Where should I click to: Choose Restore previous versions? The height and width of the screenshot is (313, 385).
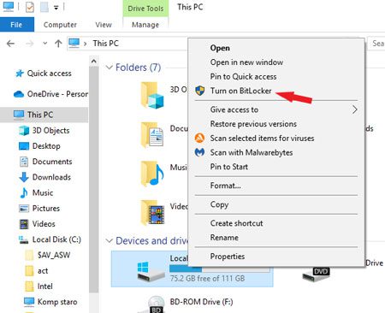click(276, 124)
